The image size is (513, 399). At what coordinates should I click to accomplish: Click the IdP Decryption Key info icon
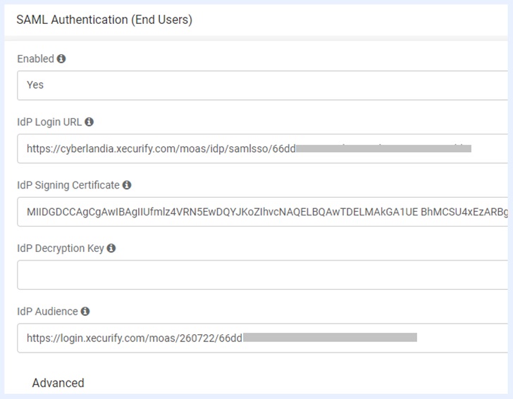pyautogui.click(x=111, y=248)
